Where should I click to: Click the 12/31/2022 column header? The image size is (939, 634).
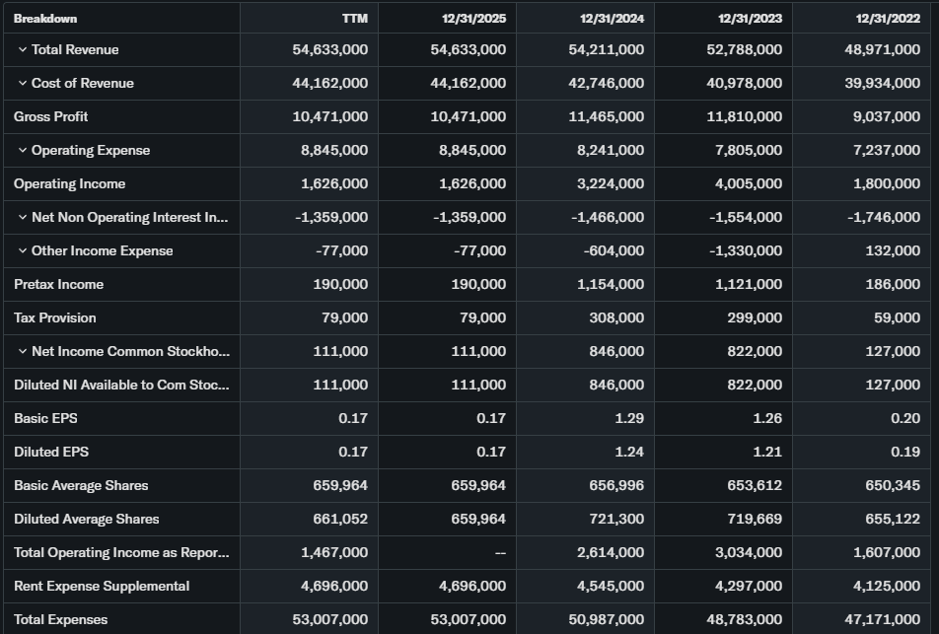888,18
